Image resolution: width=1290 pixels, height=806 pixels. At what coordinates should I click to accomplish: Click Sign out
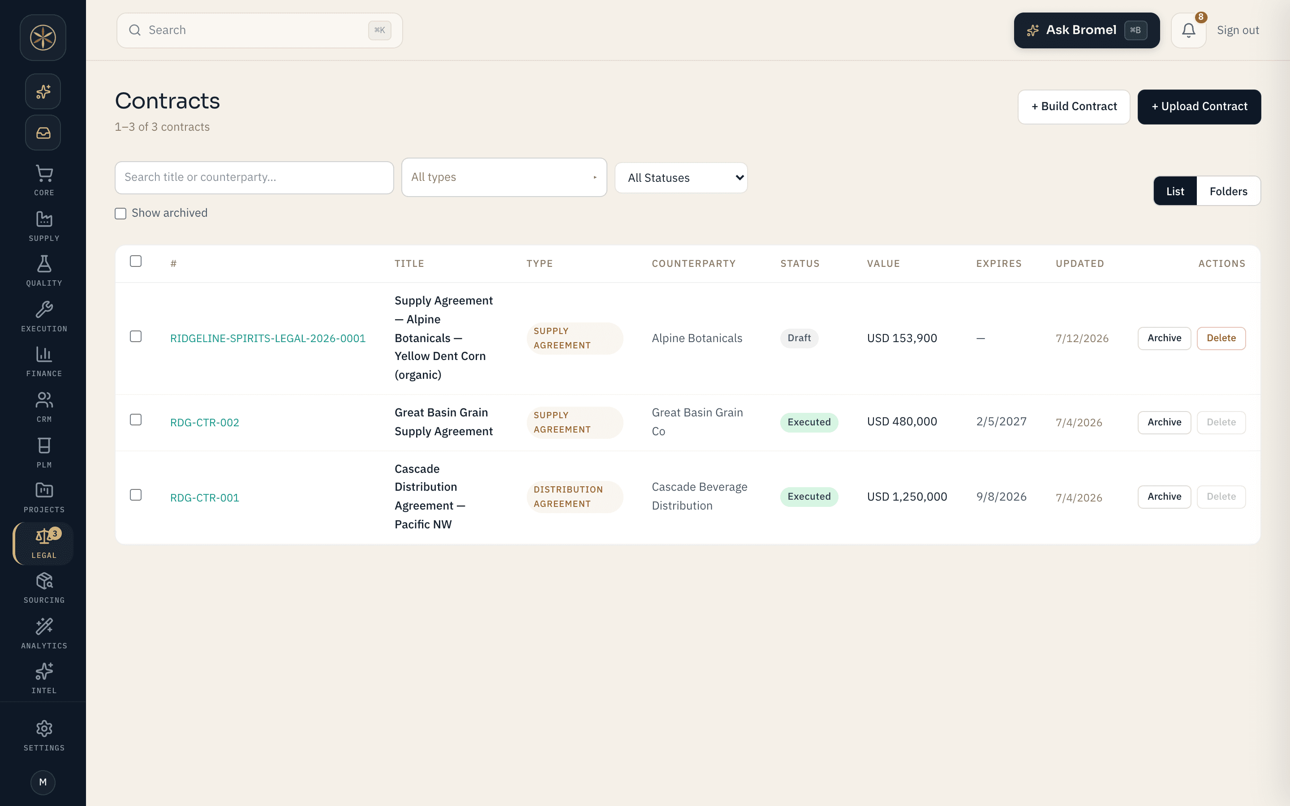1238,30
